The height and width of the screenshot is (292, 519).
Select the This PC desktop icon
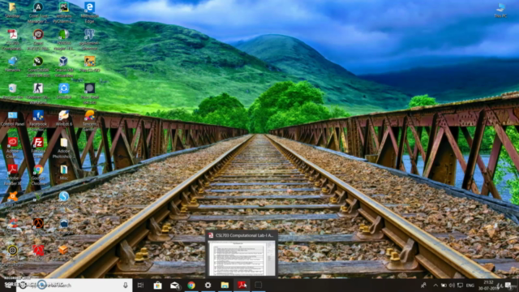pos(500,10)
